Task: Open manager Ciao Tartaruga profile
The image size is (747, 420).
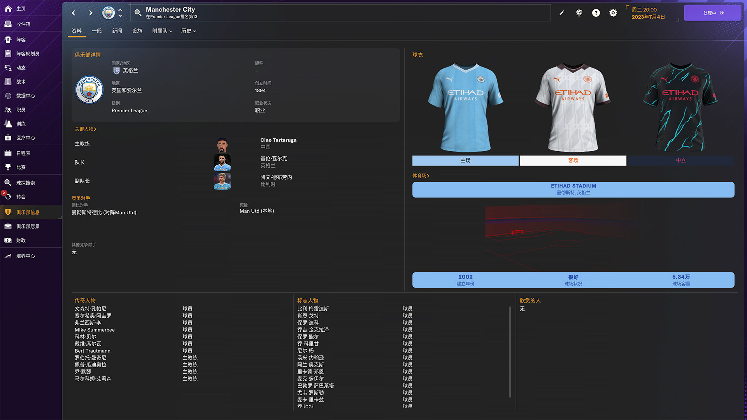Action: tap(278, 140)
